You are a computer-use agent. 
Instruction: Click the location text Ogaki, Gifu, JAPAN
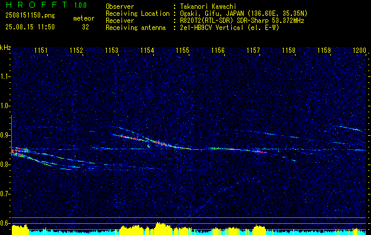tap(212, 14)
